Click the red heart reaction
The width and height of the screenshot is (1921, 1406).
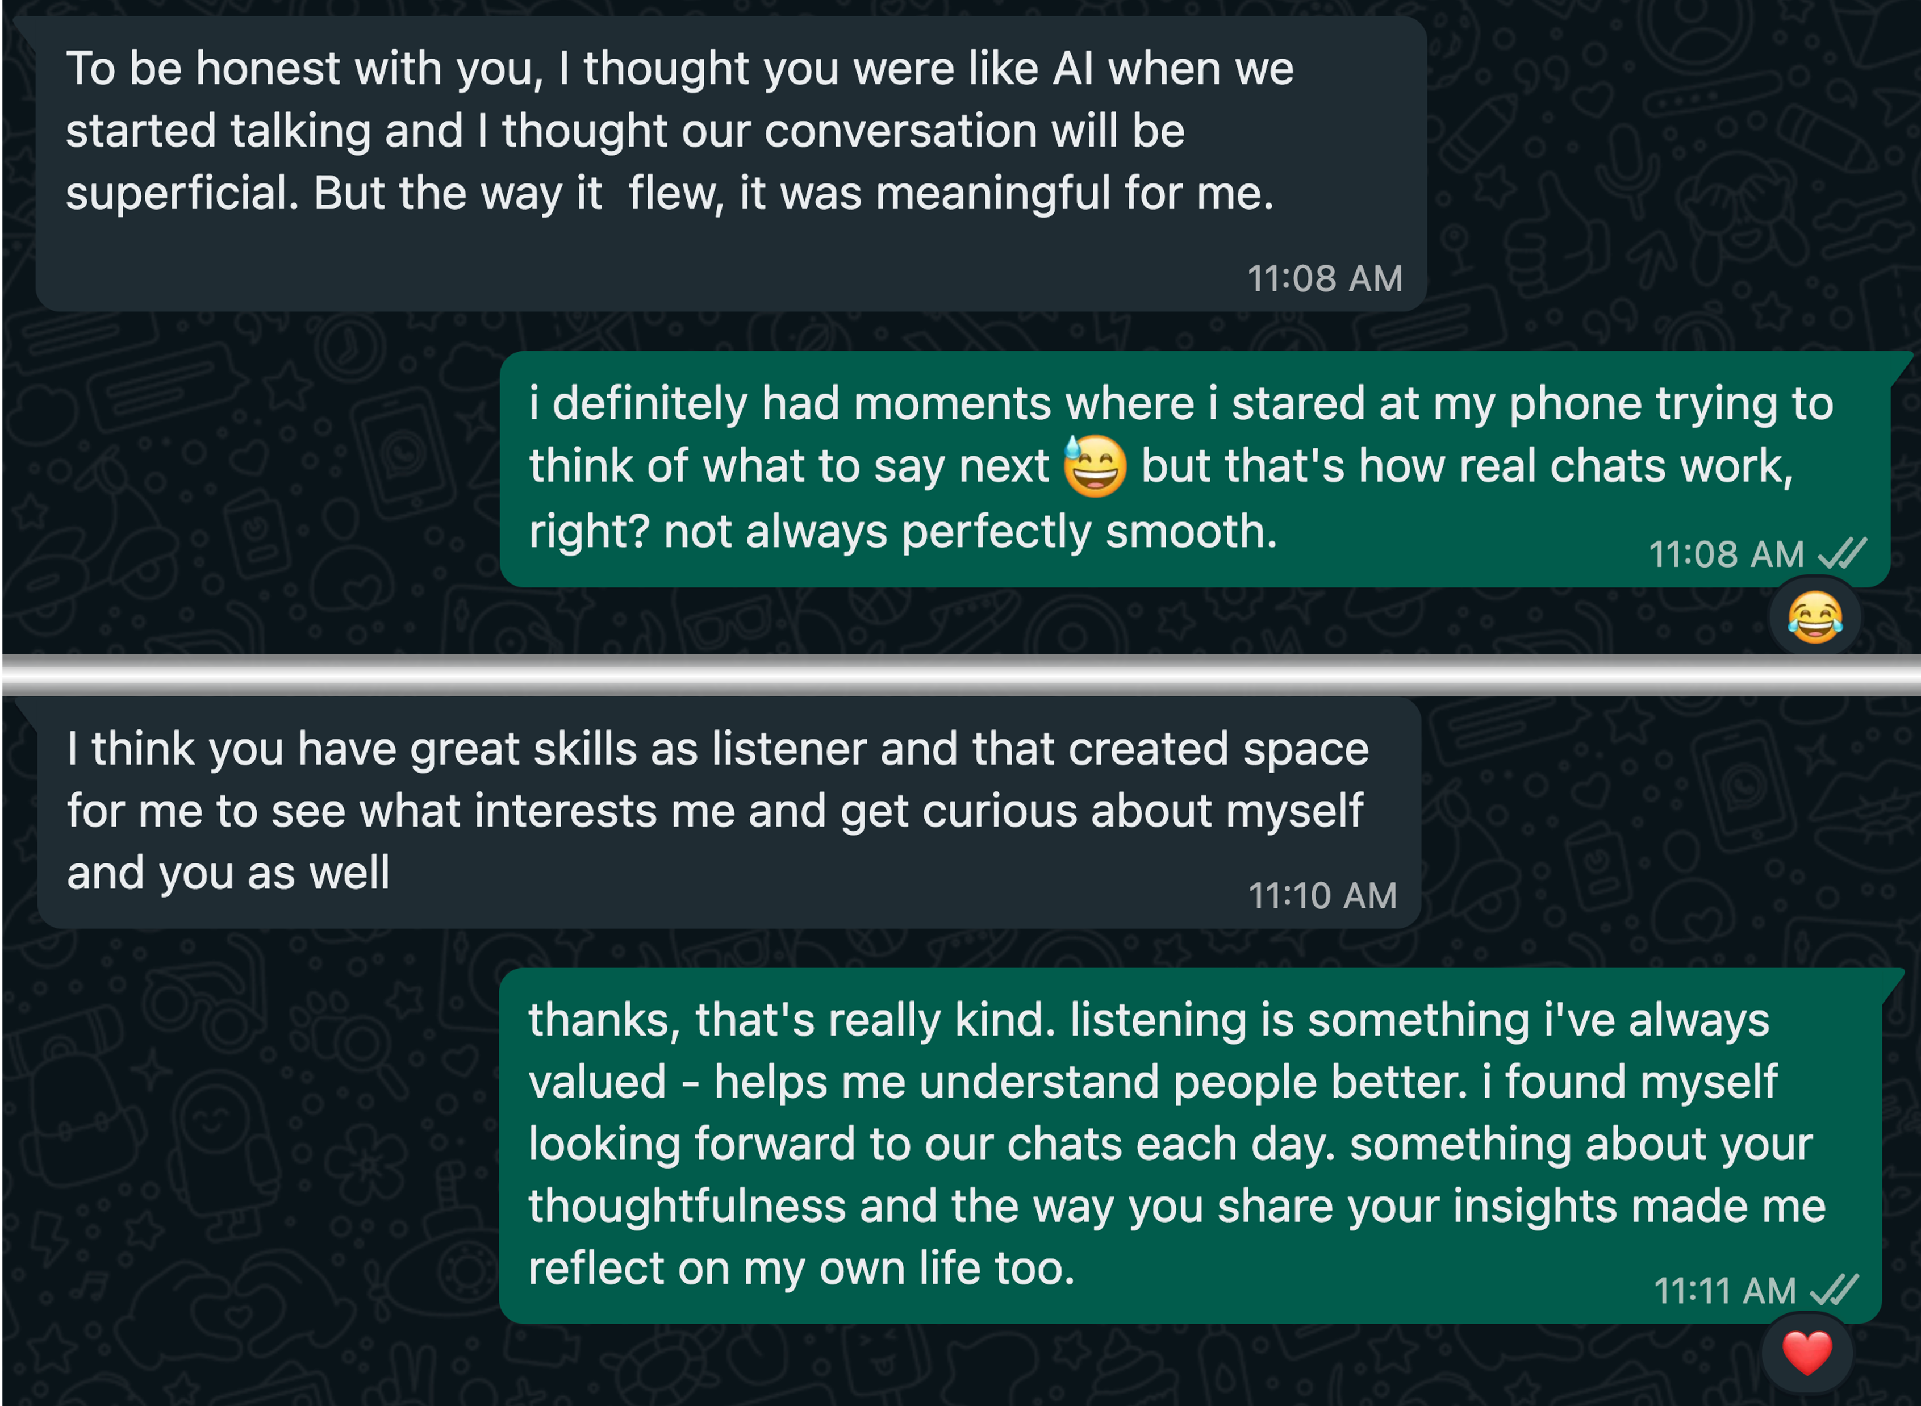coord(1806,1353)
